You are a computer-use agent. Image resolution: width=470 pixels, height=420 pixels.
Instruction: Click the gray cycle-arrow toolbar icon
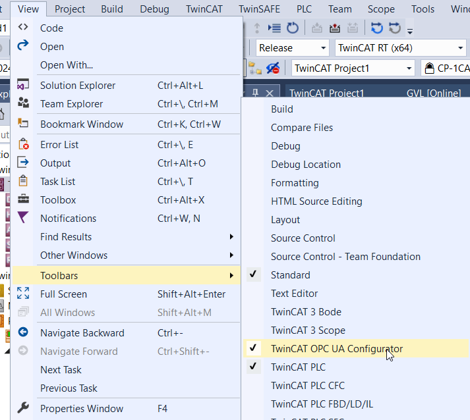point(395,28)
